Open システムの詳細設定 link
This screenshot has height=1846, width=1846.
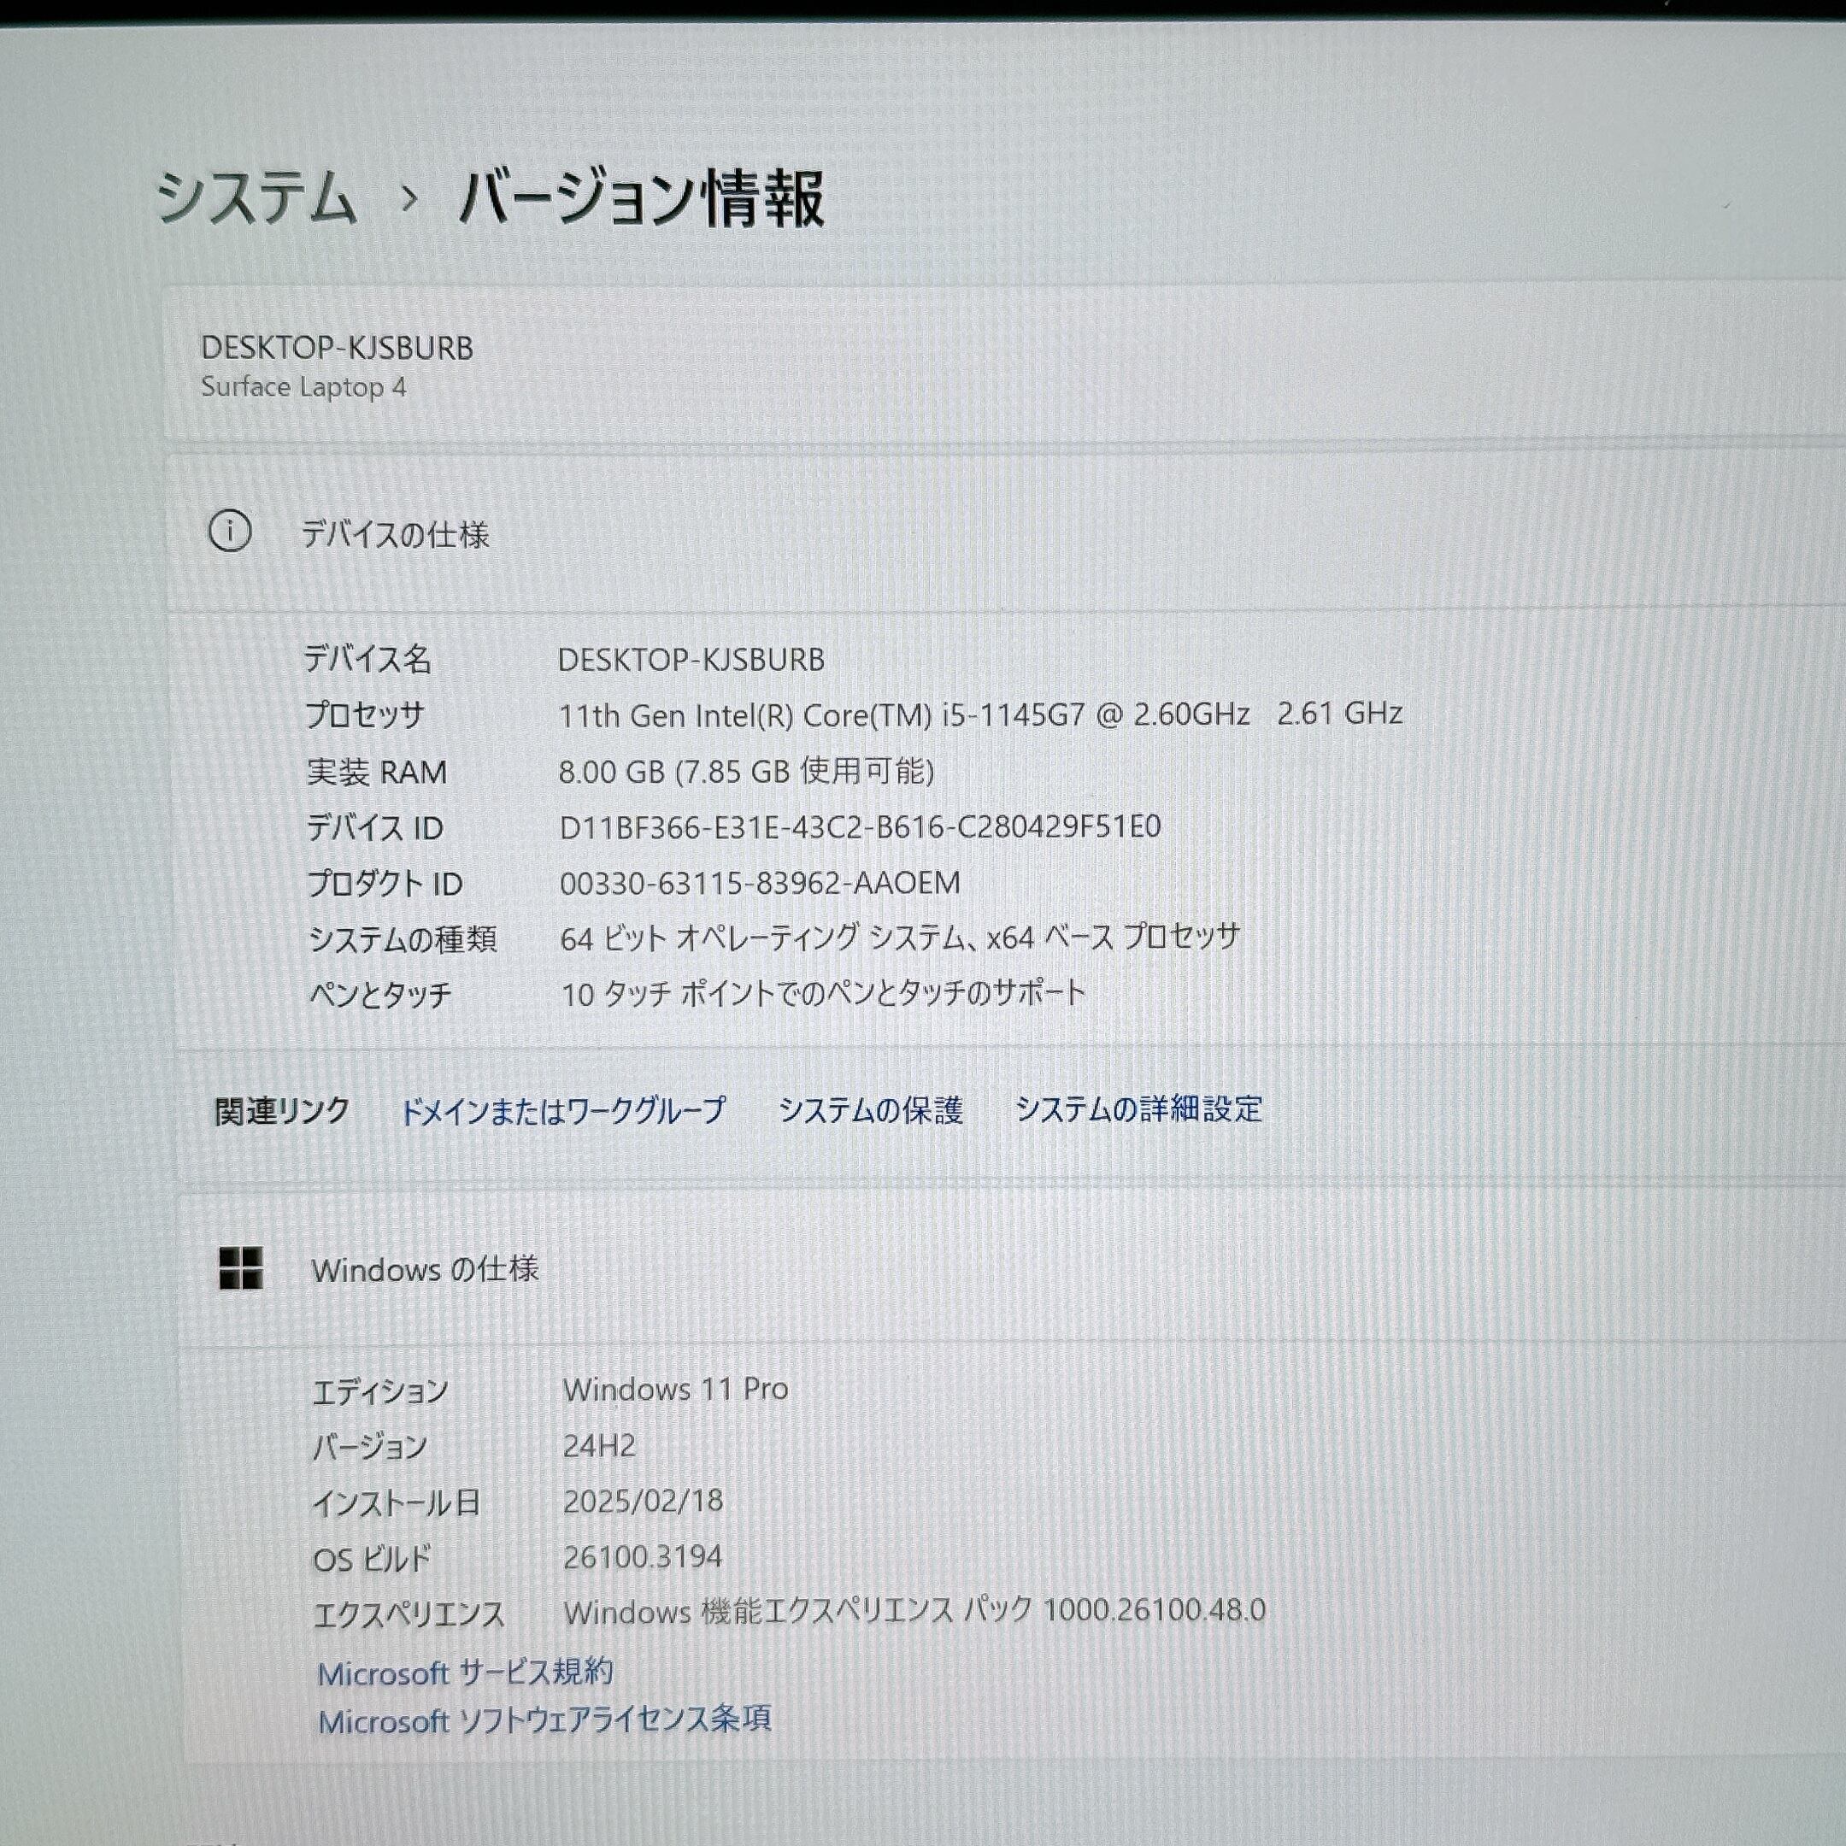click(1139, 1108)
